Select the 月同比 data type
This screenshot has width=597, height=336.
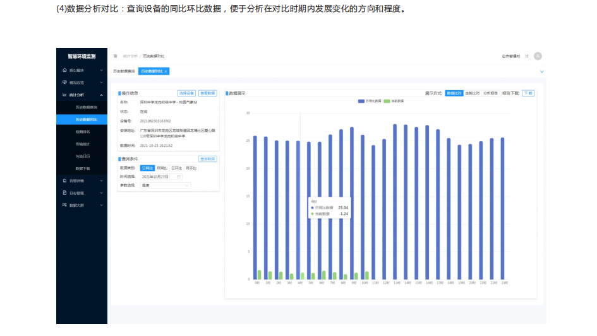[162, 168]
